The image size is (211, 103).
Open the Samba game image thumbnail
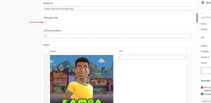pyautogui.click(x=82, y=79)
